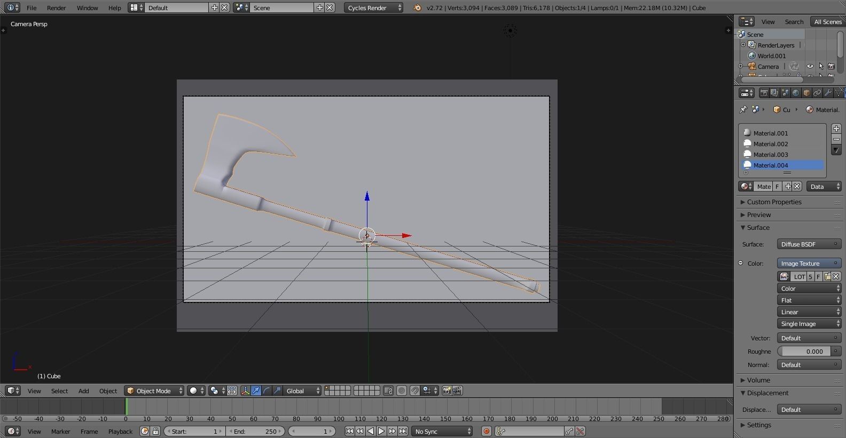Open the viewport shading mode selector
846x438 pixels.
pyautogui.click(x=196, y=391)
